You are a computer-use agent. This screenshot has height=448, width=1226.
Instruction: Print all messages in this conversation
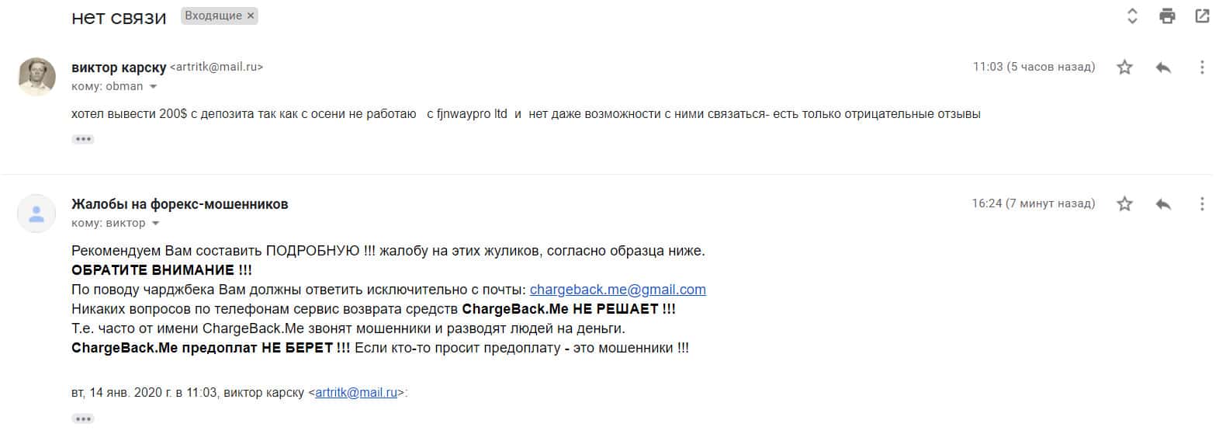1167,16
